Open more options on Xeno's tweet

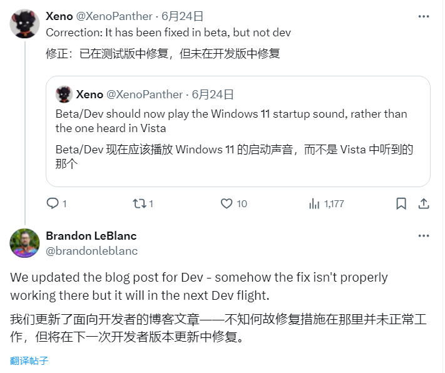424,16
